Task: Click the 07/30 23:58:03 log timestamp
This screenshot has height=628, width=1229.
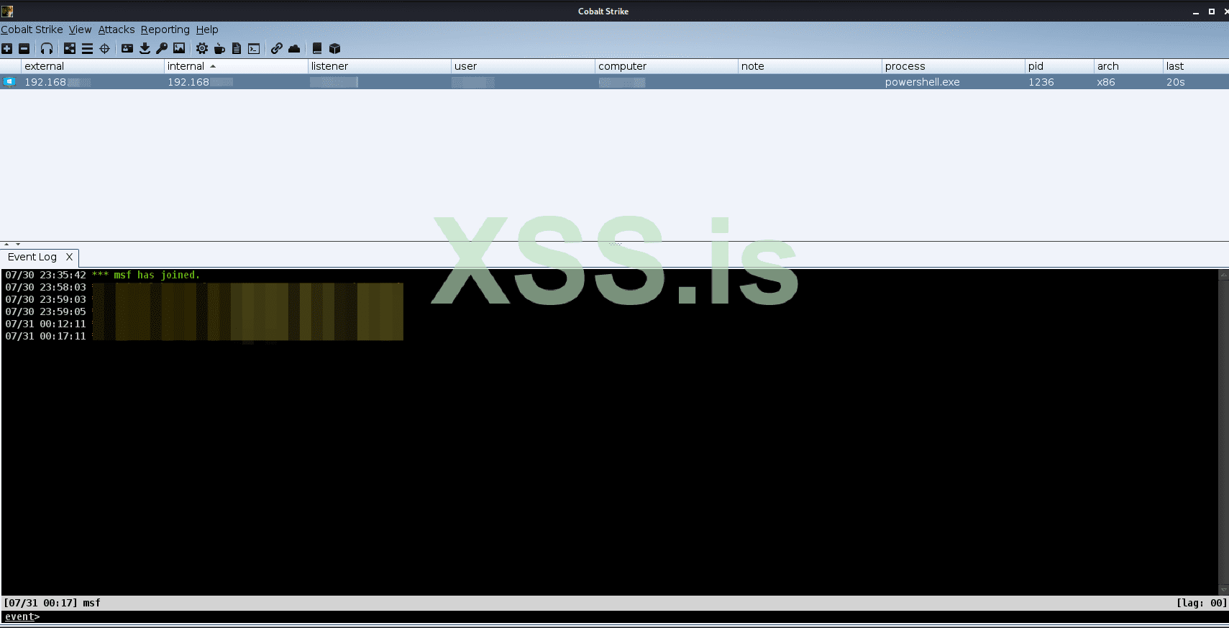Action: [45, 287]
